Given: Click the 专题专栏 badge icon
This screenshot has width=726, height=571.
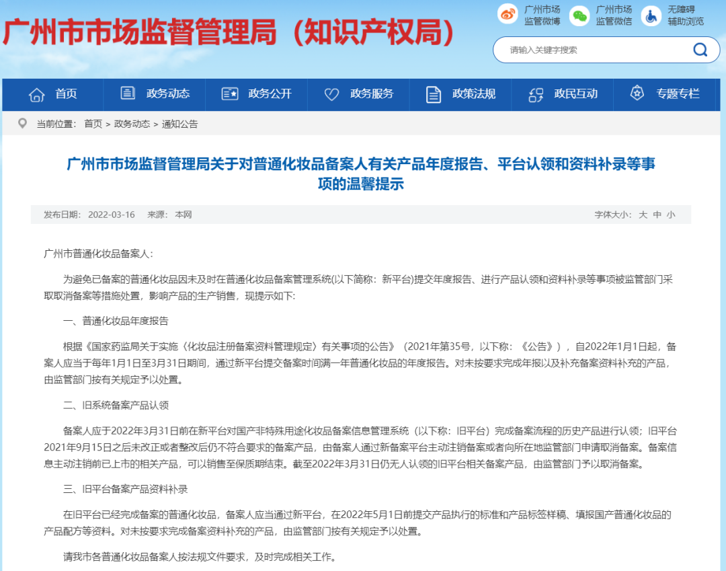Looking at the screenshot, I should click(637, 93).
